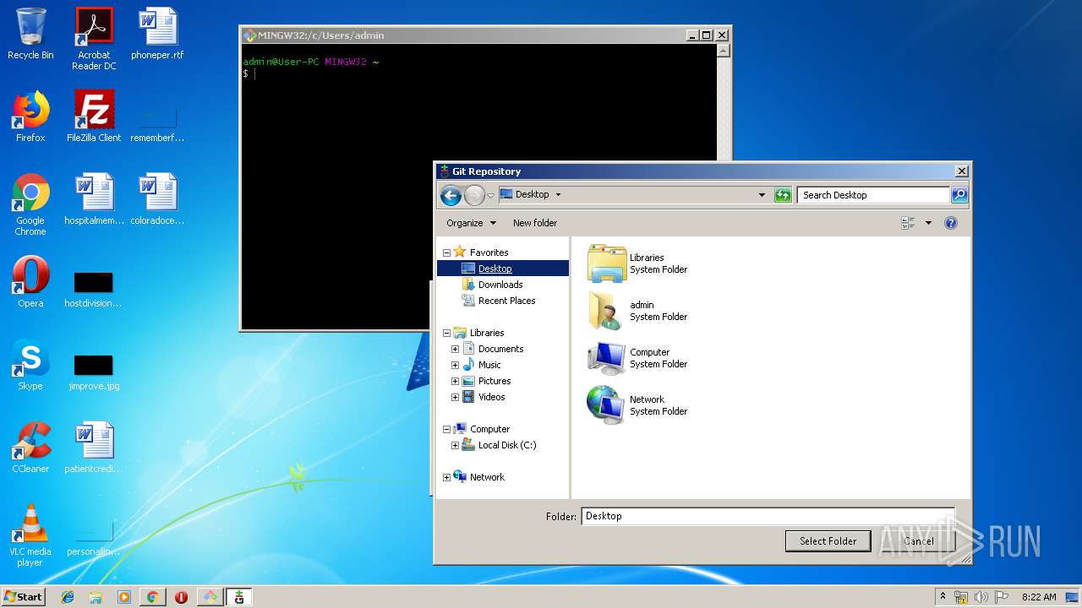Click the volume speaker tray icon
This screenshot has width=1082, height=608.
[981, 597]
